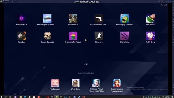
Task: Click BlueStacks home icon in title bar
Action: [x=13, y=1]
